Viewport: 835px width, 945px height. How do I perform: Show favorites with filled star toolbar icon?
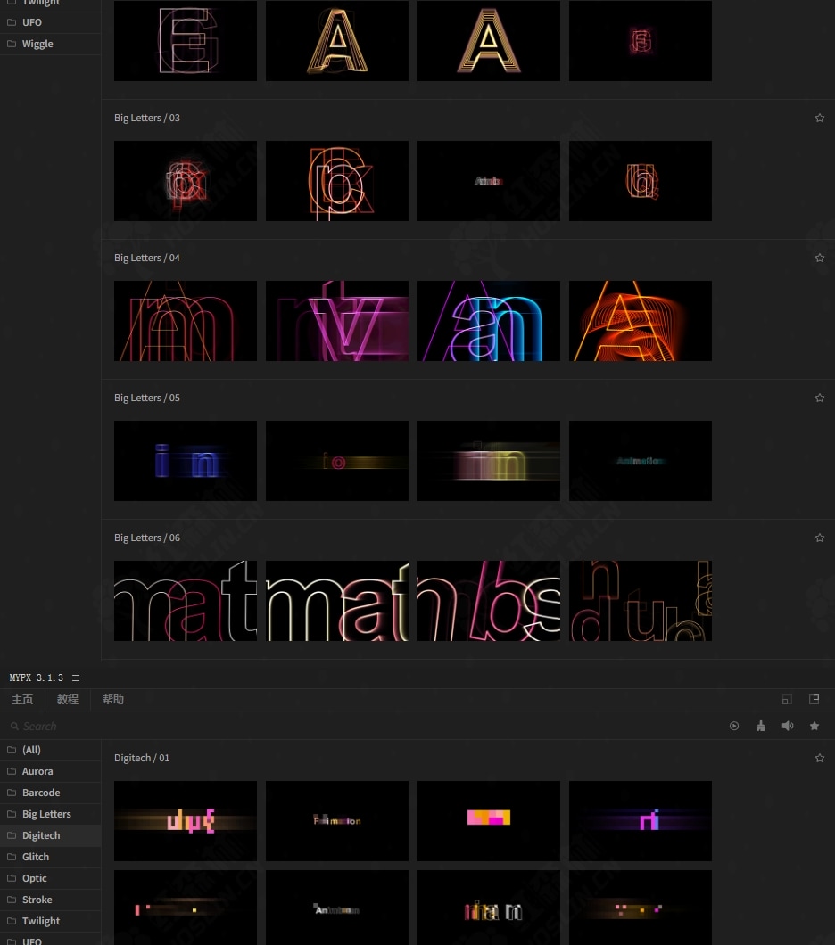click(814, 727)
